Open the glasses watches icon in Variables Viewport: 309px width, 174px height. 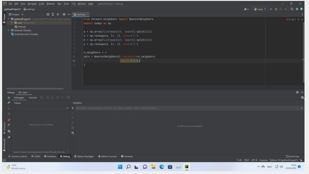coord(73,133)
